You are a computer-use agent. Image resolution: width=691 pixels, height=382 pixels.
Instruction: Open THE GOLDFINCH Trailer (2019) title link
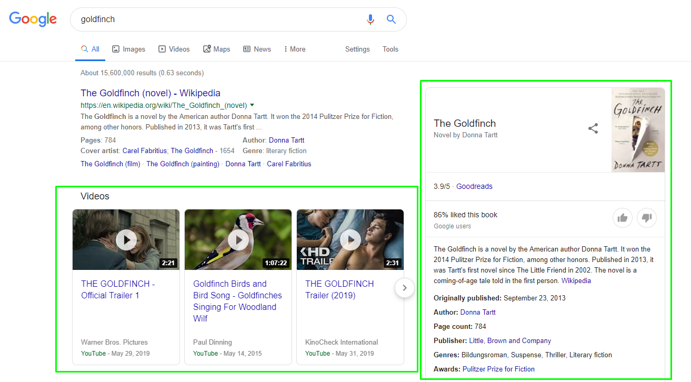(339, 289)
